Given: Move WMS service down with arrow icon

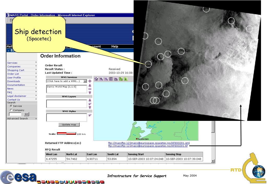Looking at the screenshot, I should point(90,93).
